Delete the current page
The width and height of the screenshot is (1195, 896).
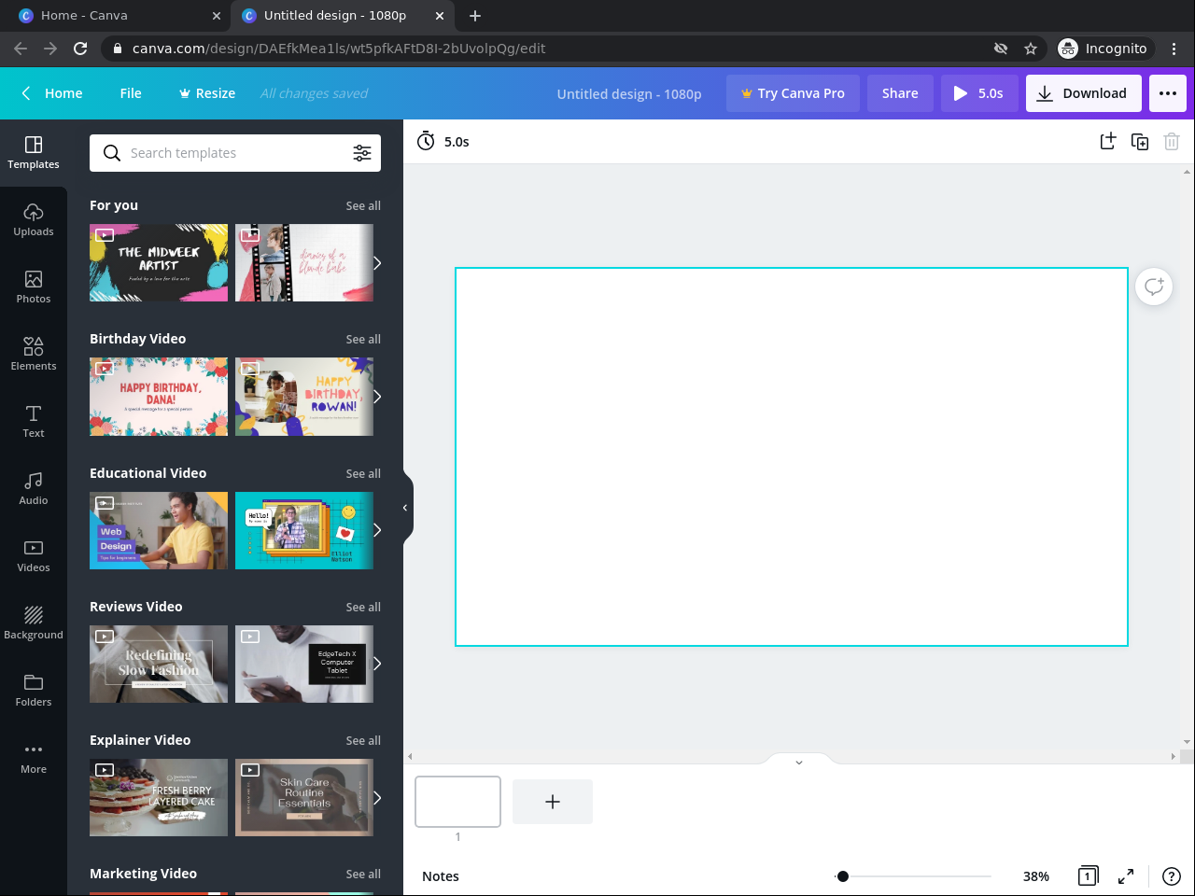(1172, 142)
